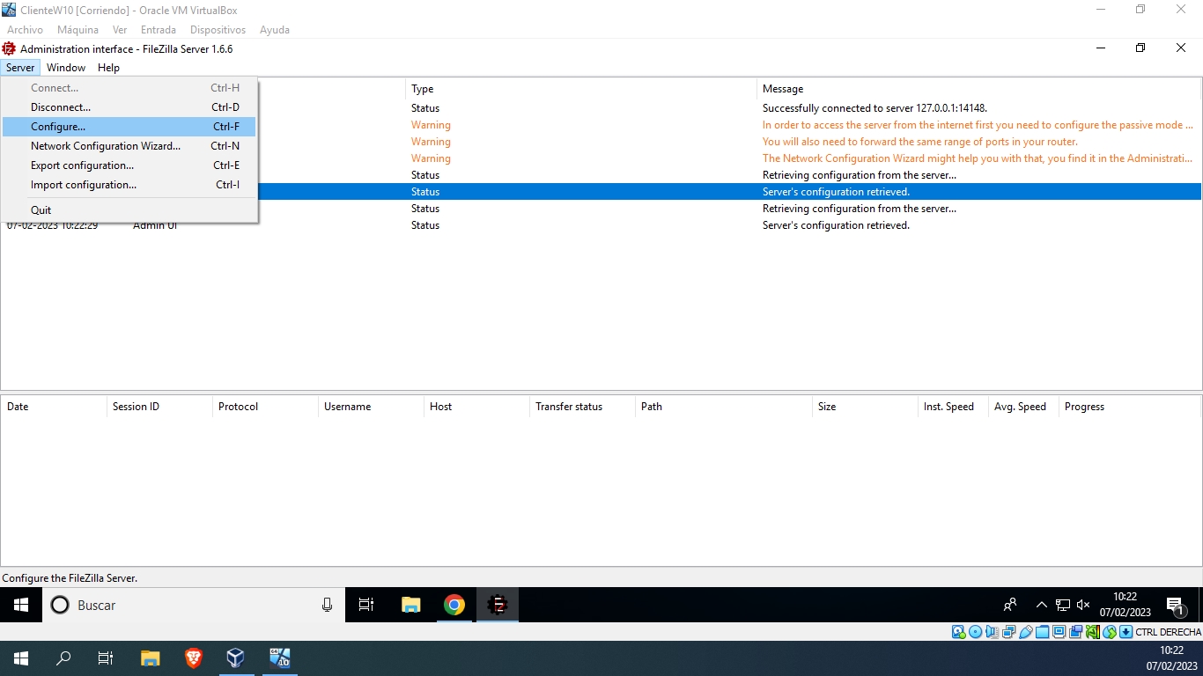Select Import configuration...
Screen dimensions: 1203x676
point(129,185)
